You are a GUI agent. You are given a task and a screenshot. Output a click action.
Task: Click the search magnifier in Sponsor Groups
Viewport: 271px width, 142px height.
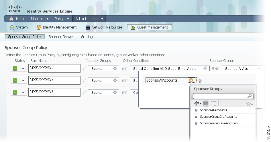(250, 96)
